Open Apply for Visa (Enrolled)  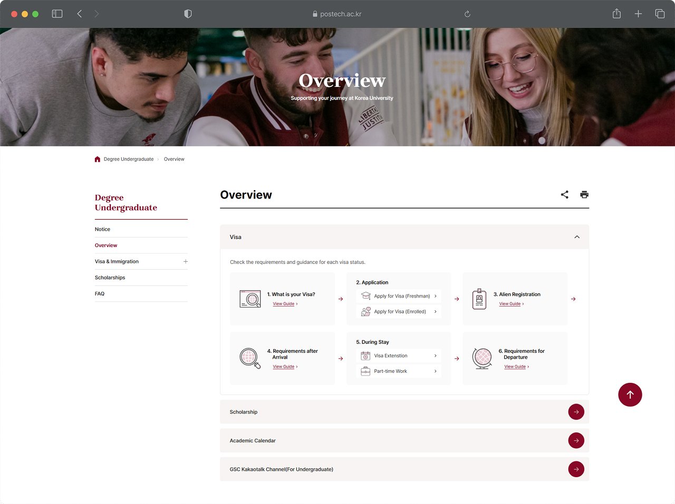tap(399, 311)
